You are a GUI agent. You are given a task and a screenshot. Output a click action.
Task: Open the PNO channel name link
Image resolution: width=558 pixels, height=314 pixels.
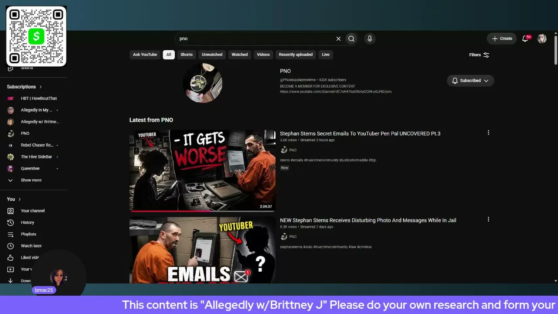(x=285, y=71)
